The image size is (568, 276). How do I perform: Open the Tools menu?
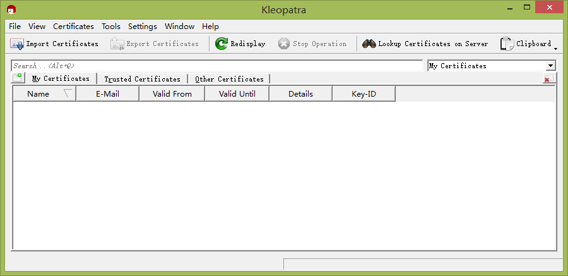coord(111,27)
